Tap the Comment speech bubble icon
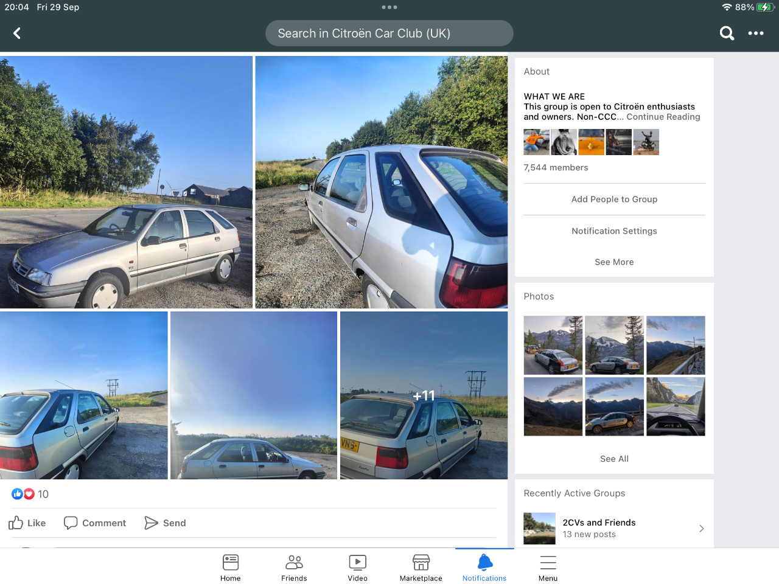The width and height of the screenshot is (779, 584). point(71,523)
